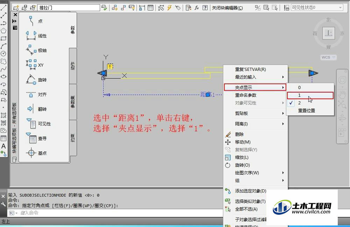Select the Line draw tool

point(3,8)
